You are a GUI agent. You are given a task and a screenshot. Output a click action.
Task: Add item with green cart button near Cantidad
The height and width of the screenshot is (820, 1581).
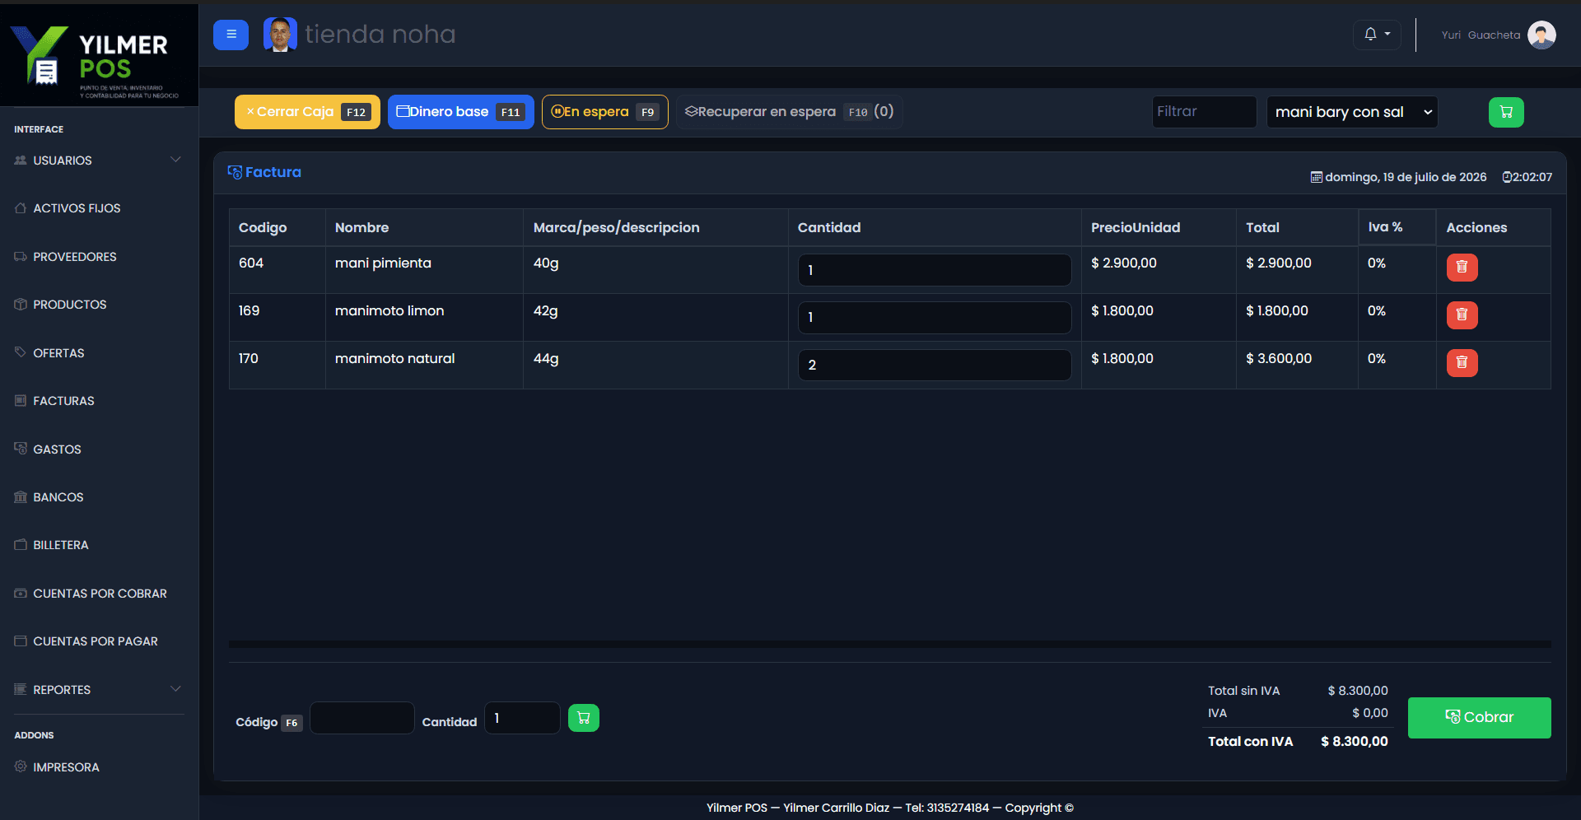pos(584,718)
